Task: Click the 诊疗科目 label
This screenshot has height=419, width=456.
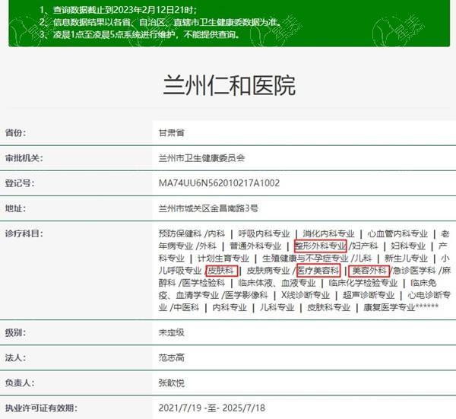Action: click(x=24, y=233)
